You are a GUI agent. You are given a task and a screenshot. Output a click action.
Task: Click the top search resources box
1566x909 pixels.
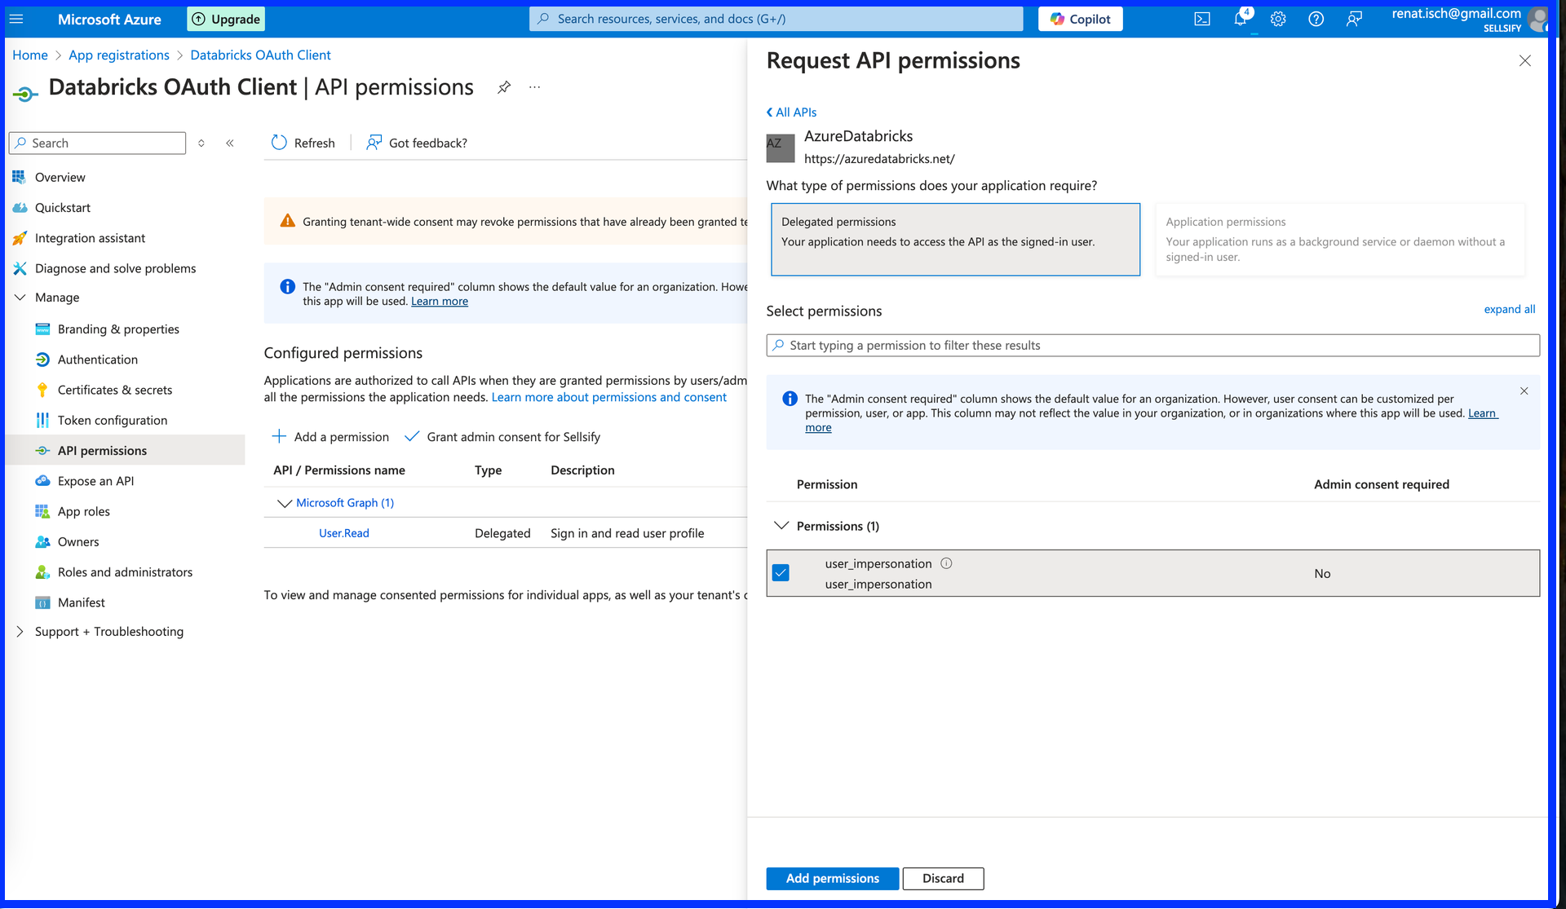pos(776,19)
